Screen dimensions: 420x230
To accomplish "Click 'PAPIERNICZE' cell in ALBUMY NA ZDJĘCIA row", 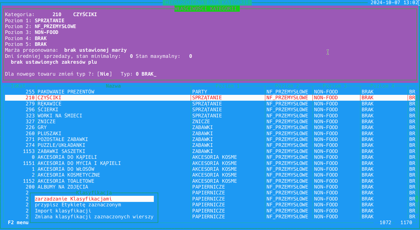I will point(209,187).
